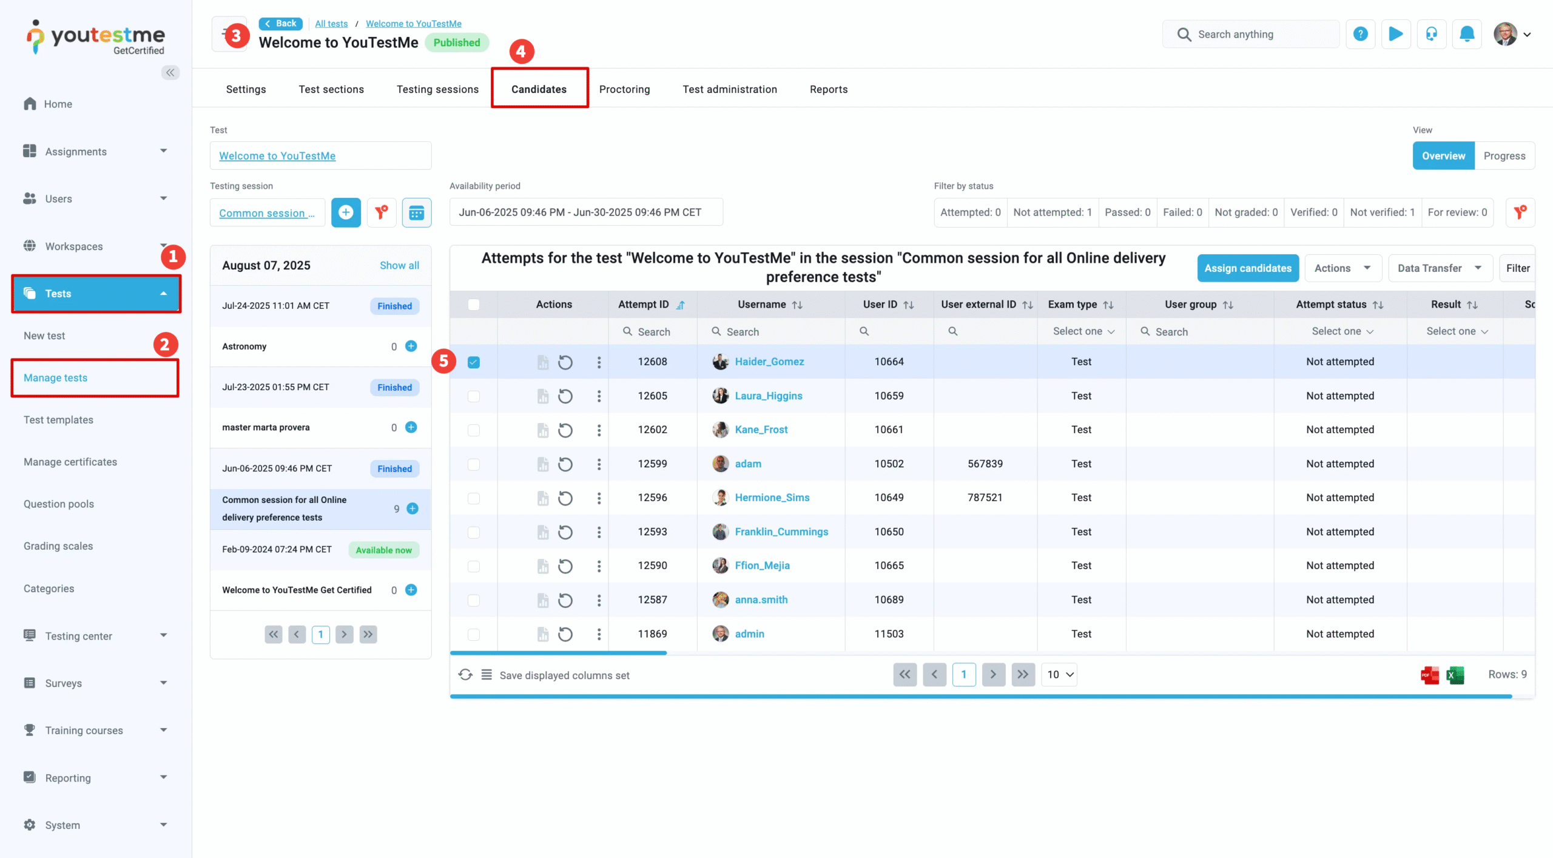Open the All tests breadcrumb link
Screen dimensions: 1553x858
(331, 24)
